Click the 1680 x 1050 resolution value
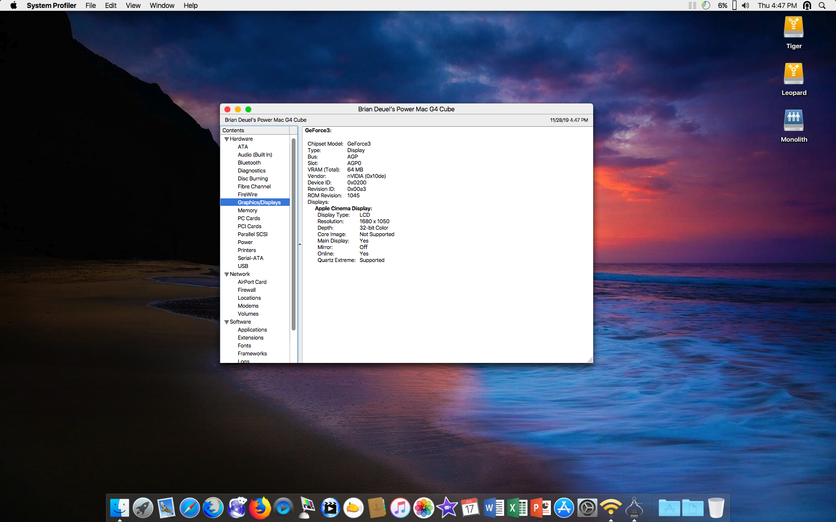836x522 pixels. [x=374, y=221]
